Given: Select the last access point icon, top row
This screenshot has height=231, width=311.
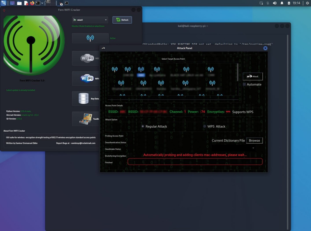Looking at the screenshot, I should coord(211,69).
